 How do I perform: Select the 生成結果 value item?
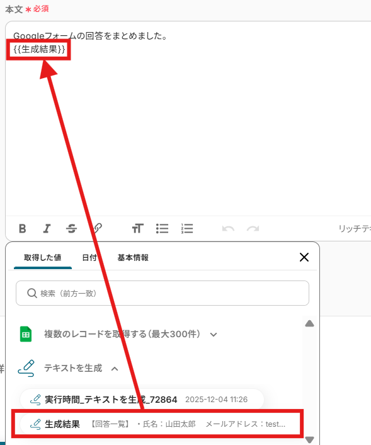click(x=157, y=424)
